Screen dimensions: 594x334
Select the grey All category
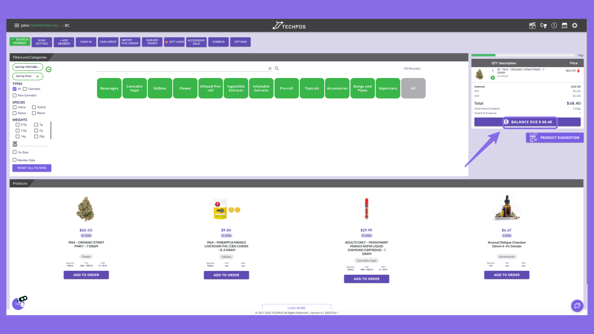point(413,88)
